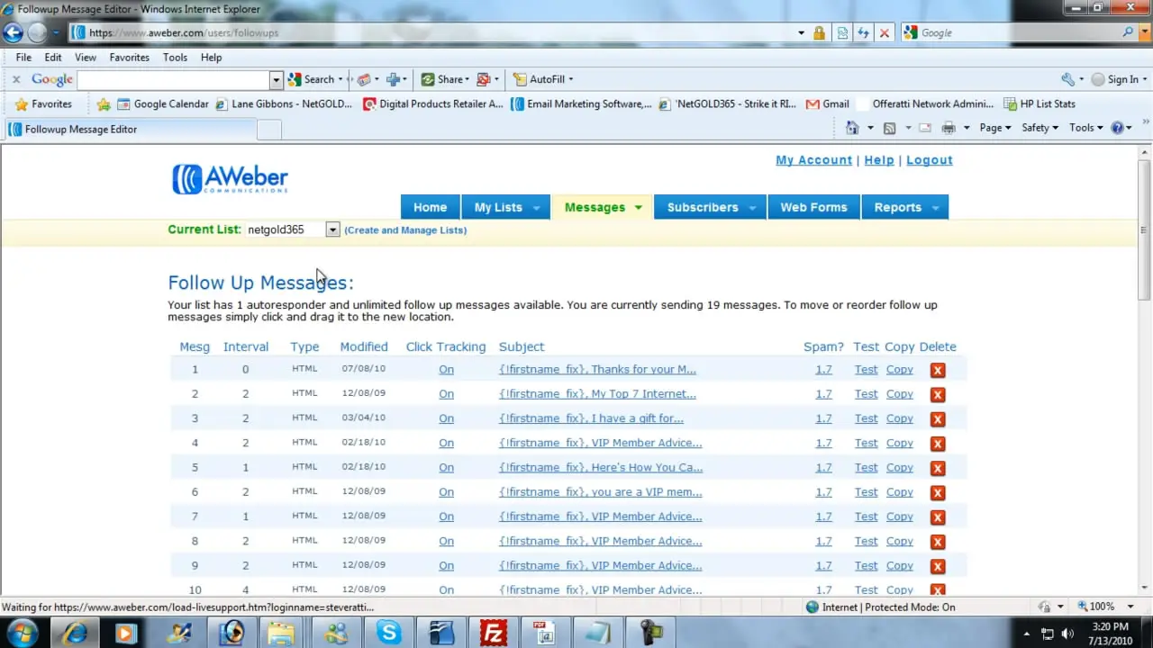This screenshot has width=1153, height=648.
Task: Expand the Subscribers navigation menu
Action: tap(711, 207)
